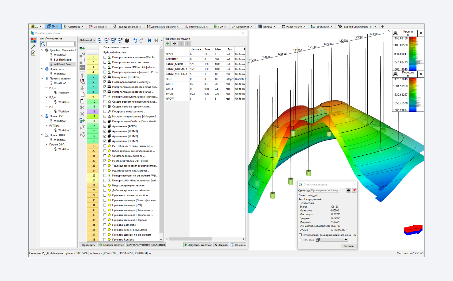Viewport: 453px width, 281px height.
Task: Click Закрыть button in statistics dialog
Action: (348, 246)
